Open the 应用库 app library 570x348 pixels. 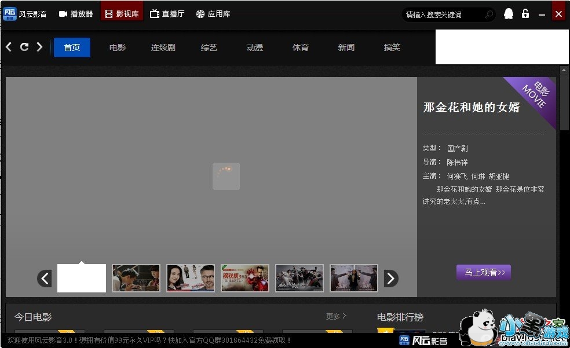[213, 14]
